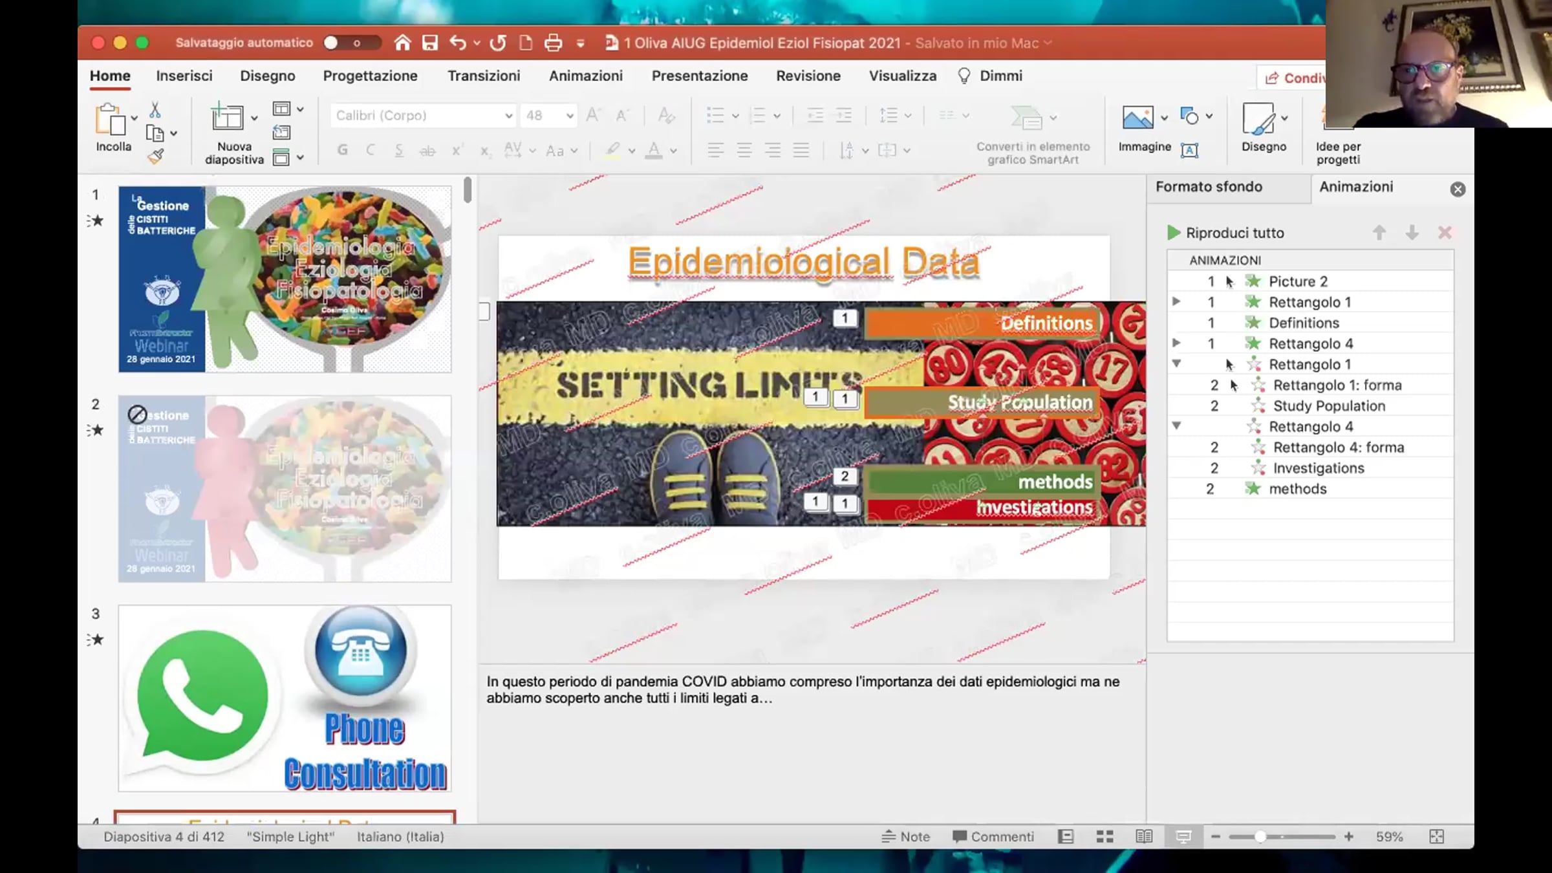Click the Condividi share button
This screenshot has height=873, width=1552.
(1295, 78)
